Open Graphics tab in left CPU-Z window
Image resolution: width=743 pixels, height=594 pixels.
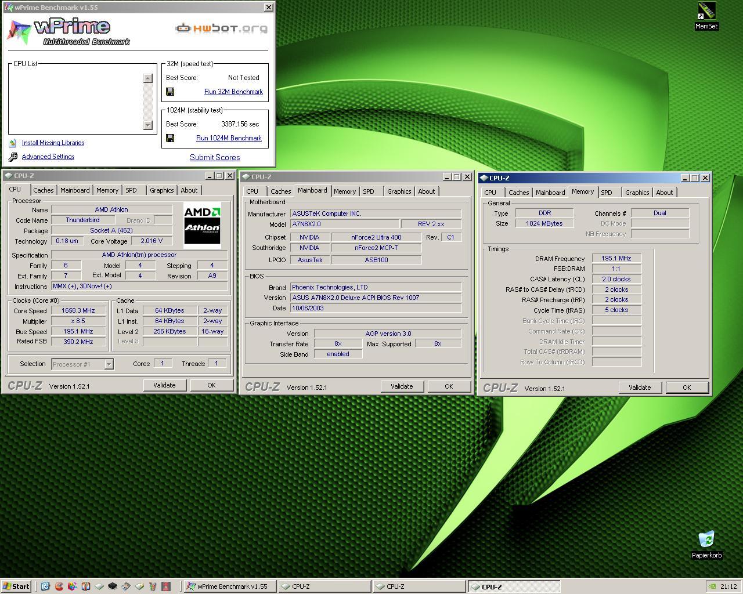(161, 190)
